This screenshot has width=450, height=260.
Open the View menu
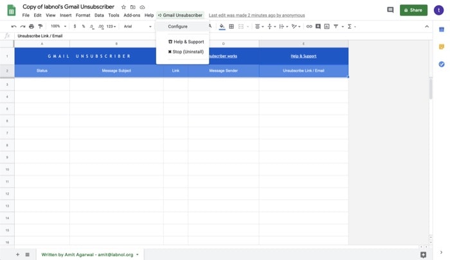click(51, 15)
